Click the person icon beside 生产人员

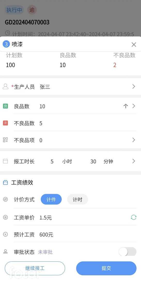click(5, 87)
